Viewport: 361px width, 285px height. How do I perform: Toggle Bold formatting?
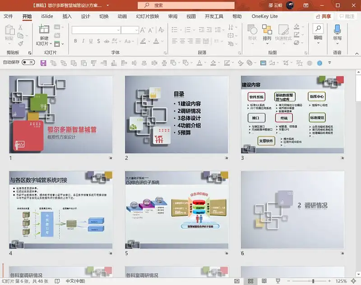pos(75,41)
